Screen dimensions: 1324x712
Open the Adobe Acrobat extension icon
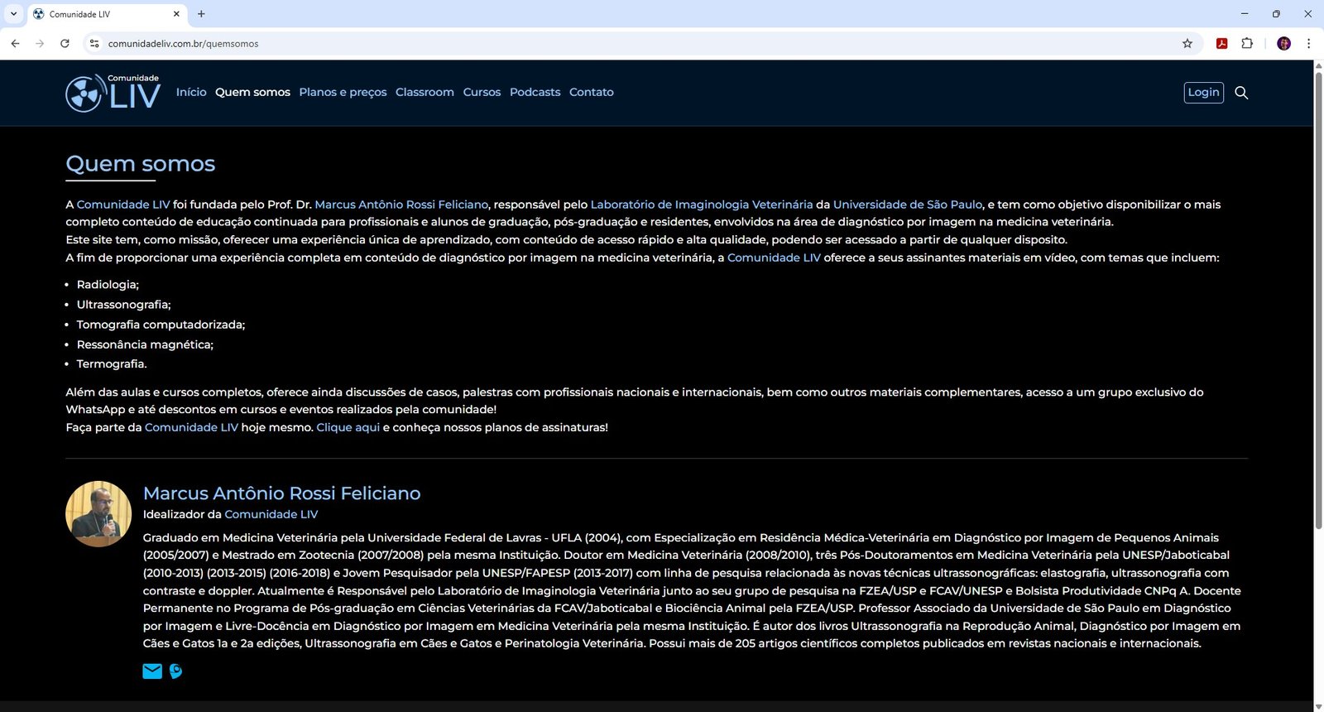[1221, 43]
